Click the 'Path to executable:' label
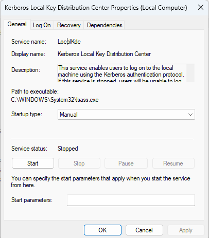Image resolution: width=209 pixels, height=238 pixels. [x=35, y=91]
